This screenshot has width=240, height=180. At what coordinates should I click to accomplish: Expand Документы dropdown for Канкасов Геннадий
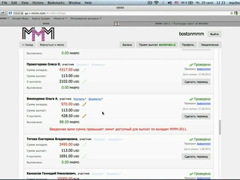click(x=114, y=174)
